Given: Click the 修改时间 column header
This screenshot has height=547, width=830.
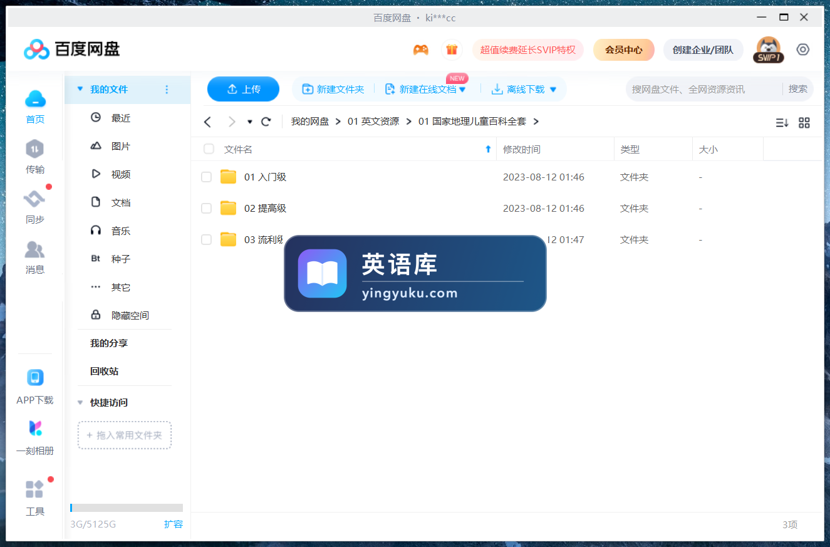Looking at the screenshot, I should tap(522, 149).
